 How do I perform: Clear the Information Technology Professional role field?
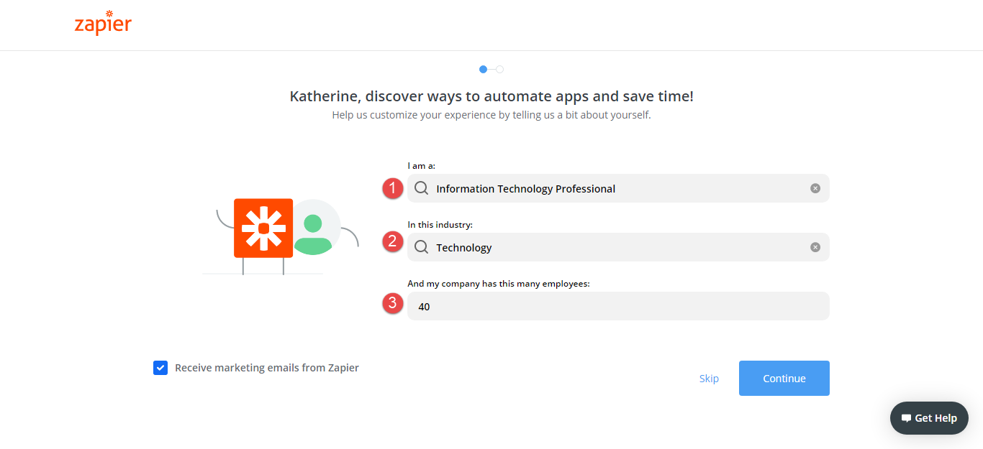click(x=815, y=188)
